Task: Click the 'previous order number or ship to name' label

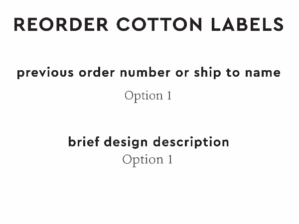Action: pyautogui.click(x=149, y=73)
